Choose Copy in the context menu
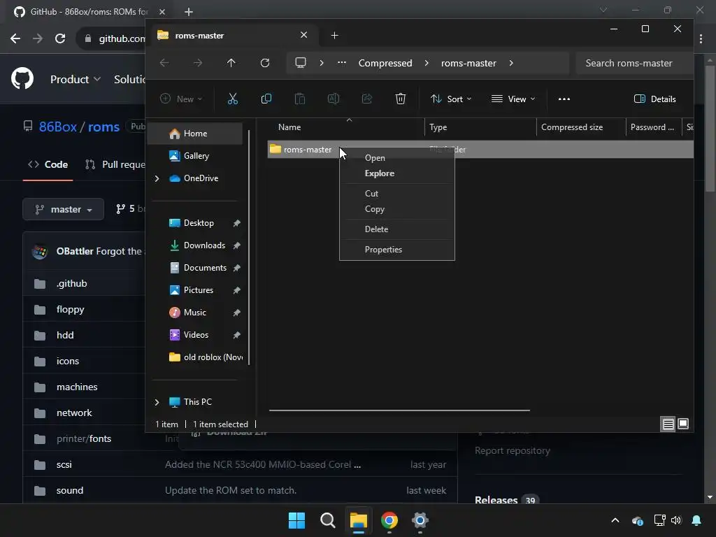 coord(397,208)
